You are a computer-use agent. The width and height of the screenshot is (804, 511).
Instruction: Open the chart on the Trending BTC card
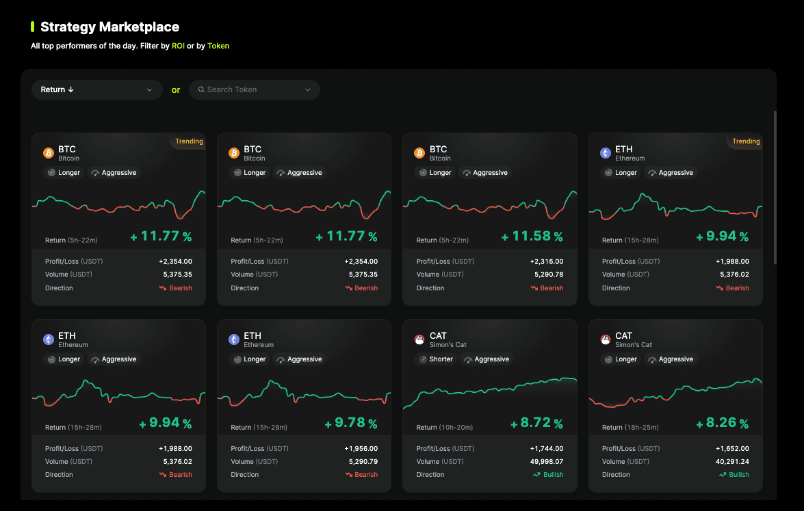[118, 205]
